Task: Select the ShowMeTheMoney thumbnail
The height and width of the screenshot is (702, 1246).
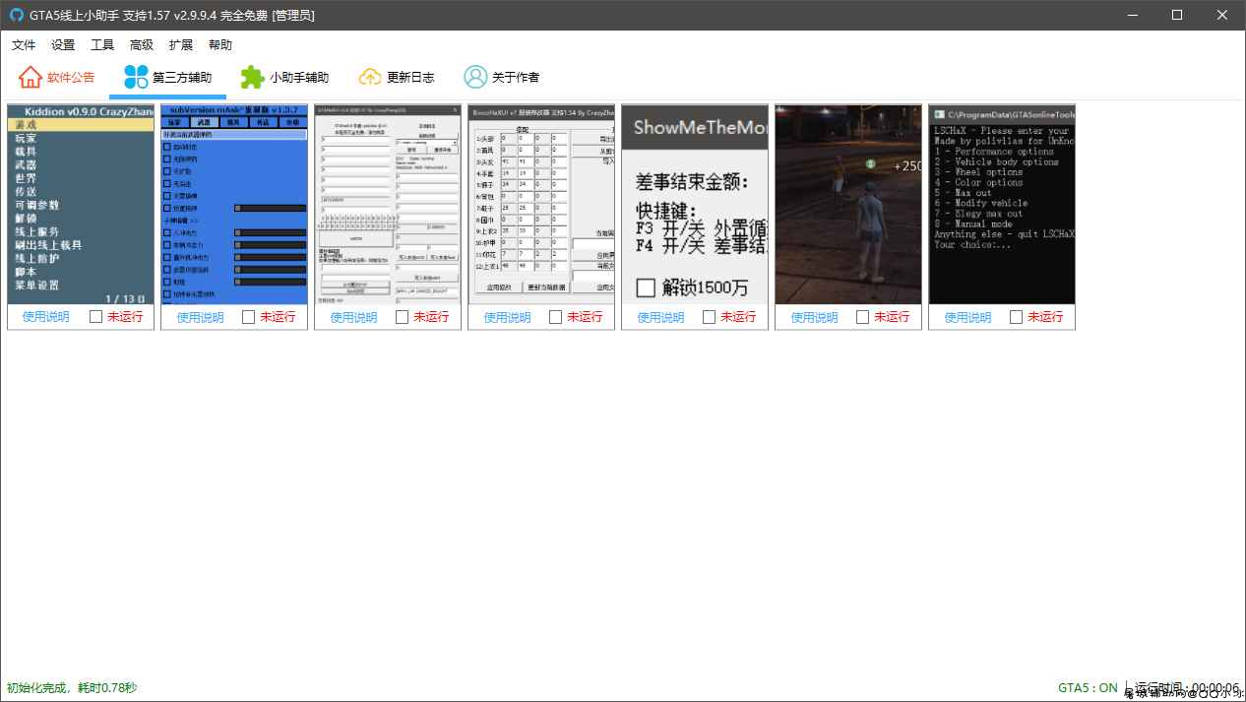Action: (695, 205)
